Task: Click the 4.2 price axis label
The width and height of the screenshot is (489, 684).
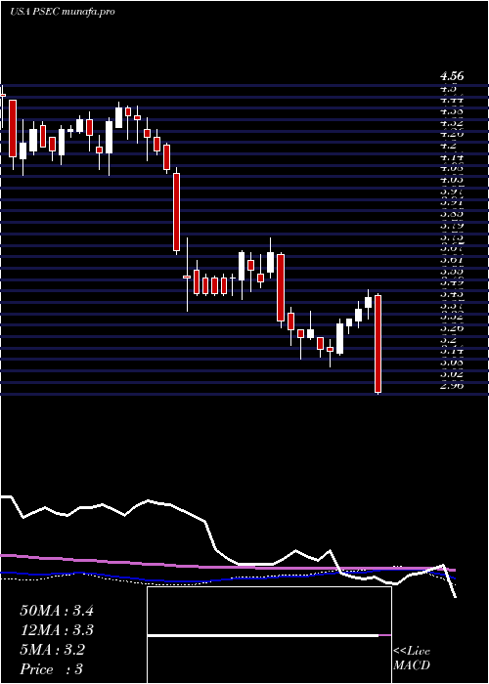Action: [x=448, y=146]
